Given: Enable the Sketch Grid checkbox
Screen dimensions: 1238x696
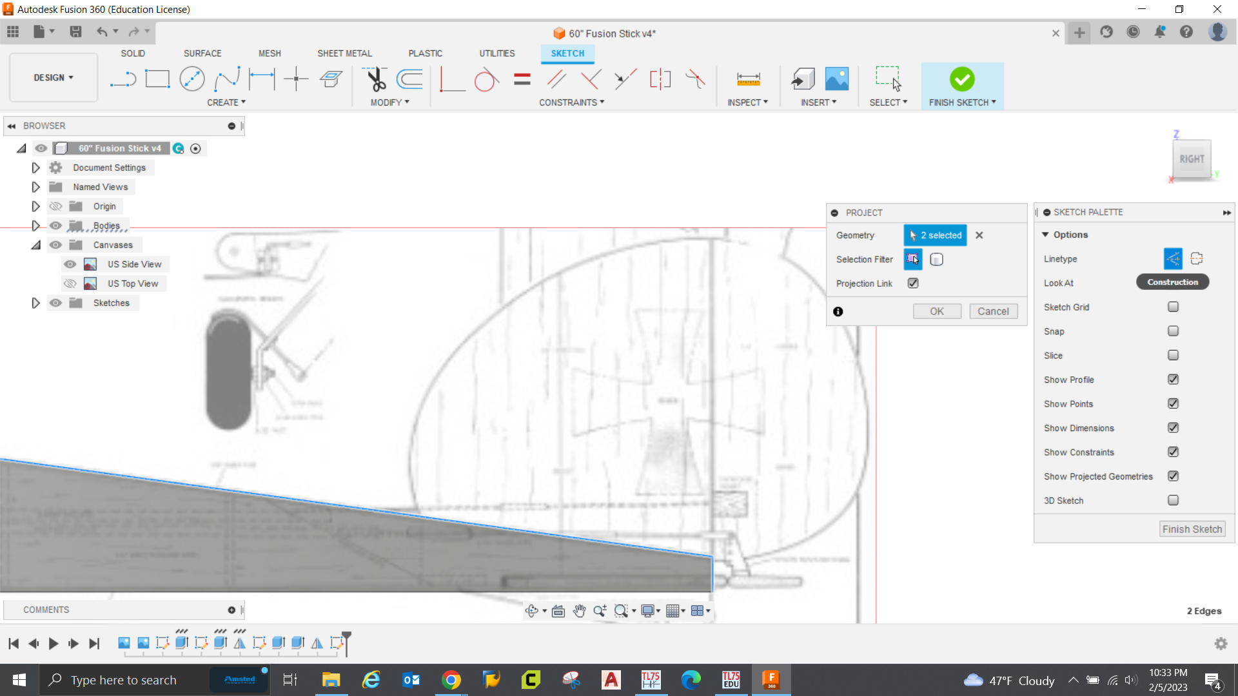Looking at the screenshot, I should (1173, 307).
